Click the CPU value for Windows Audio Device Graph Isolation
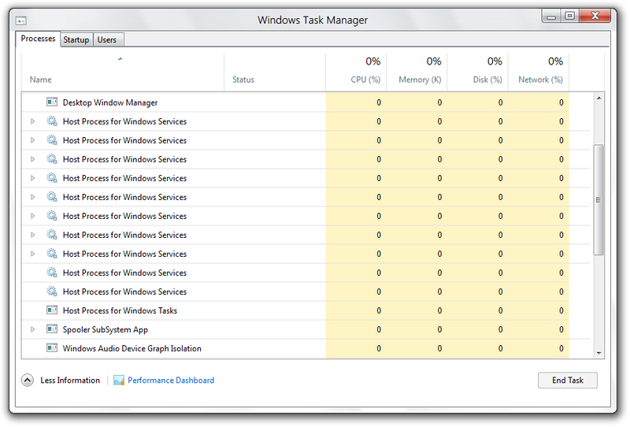This screenshot has width=630, height=427. click(x=379, y=348)
